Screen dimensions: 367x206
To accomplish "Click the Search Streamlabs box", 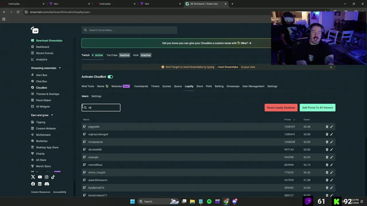I will tap(129, 30).
